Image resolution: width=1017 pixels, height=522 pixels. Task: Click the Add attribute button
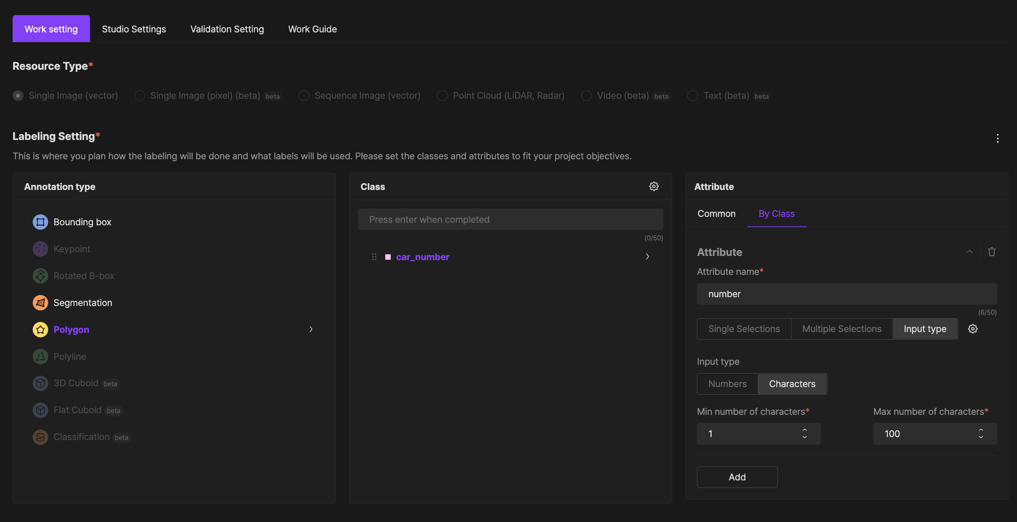pos(737,477)
